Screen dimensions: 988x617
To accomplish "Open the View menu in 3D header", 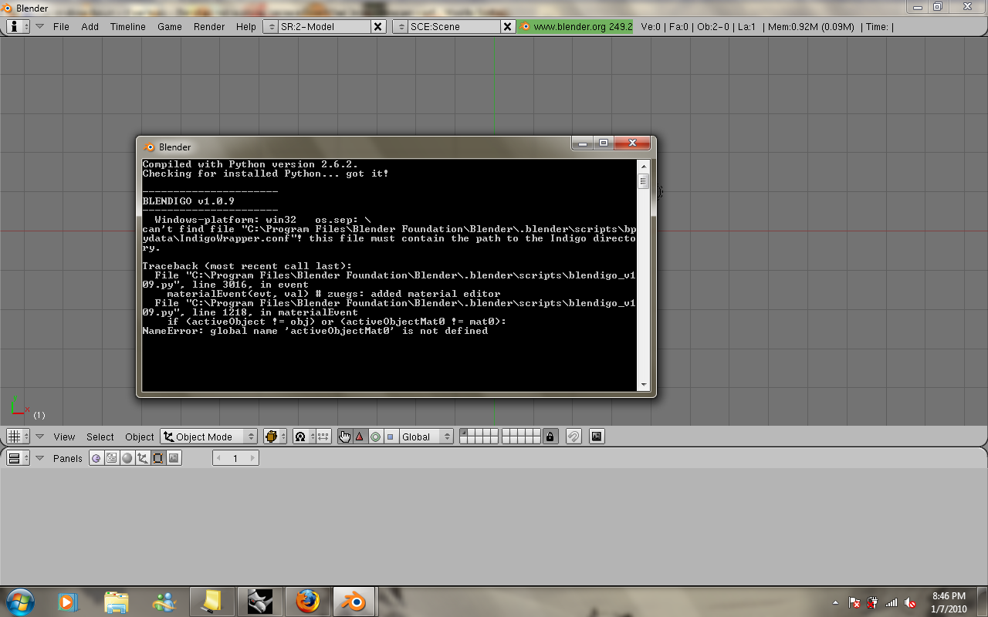I will coord(64,437).
